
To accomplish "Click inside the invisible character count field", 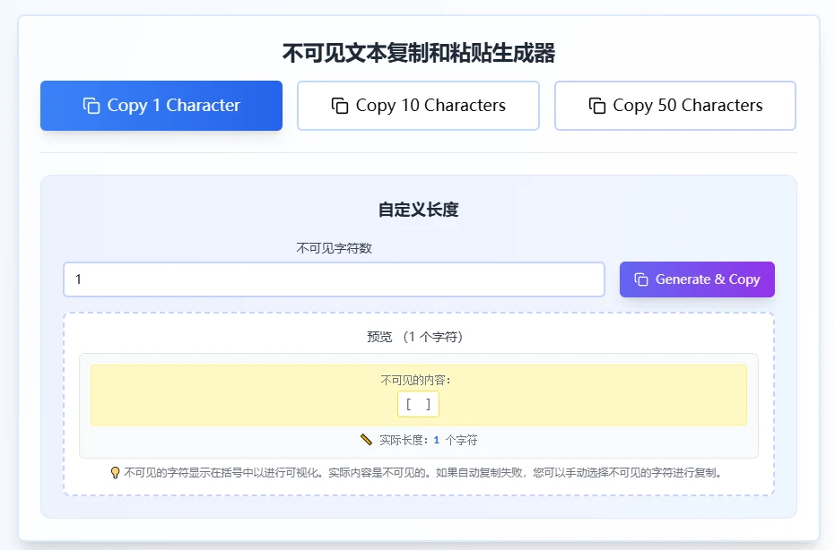I will 333,279.
